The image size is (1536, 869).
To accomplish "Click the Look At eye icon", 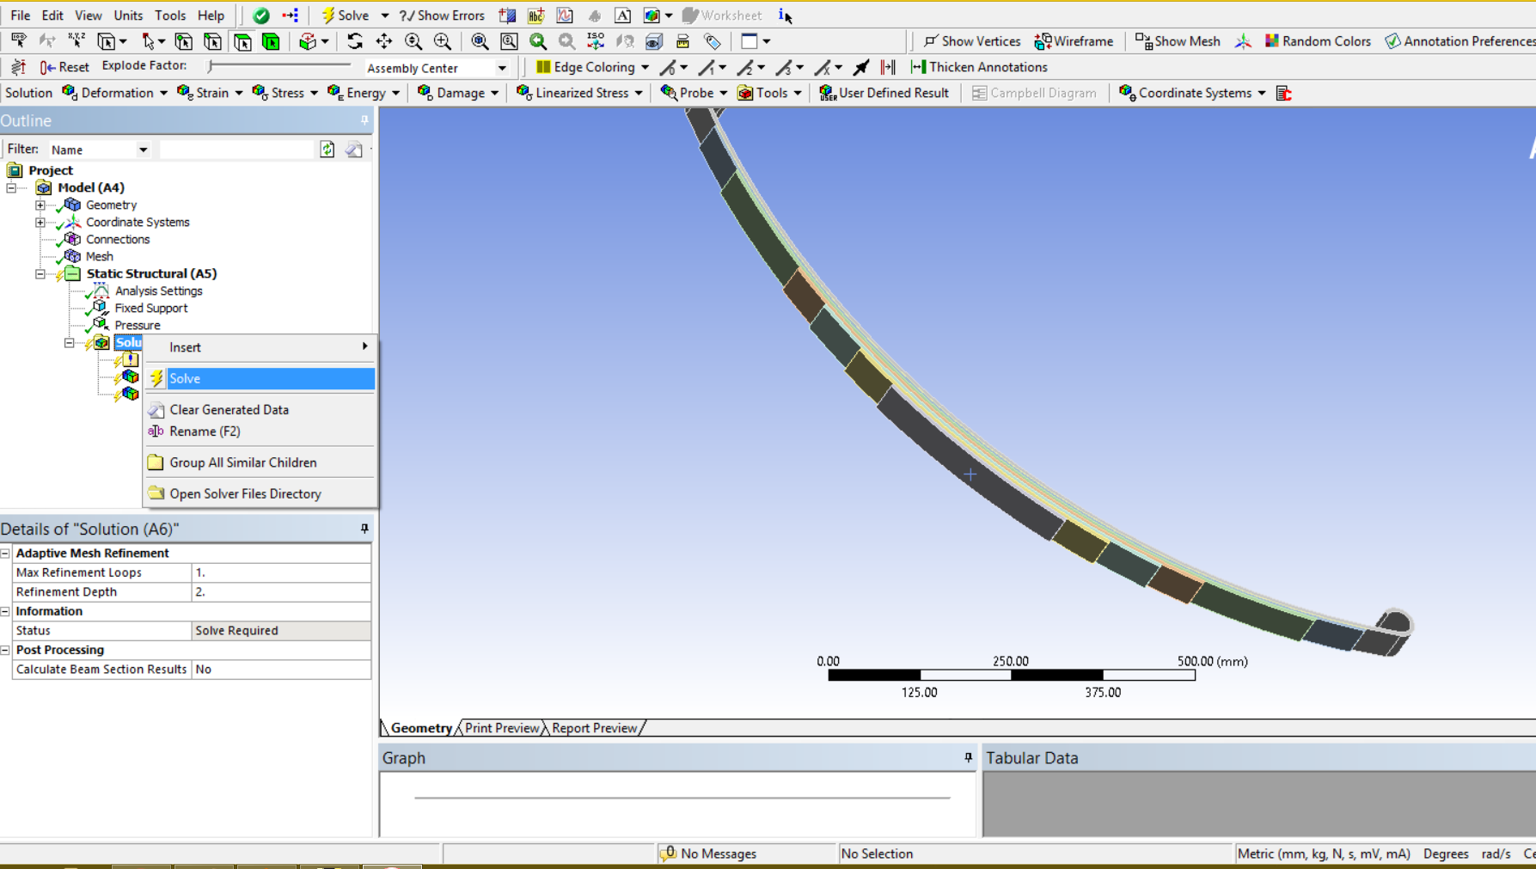I will 654,41.
